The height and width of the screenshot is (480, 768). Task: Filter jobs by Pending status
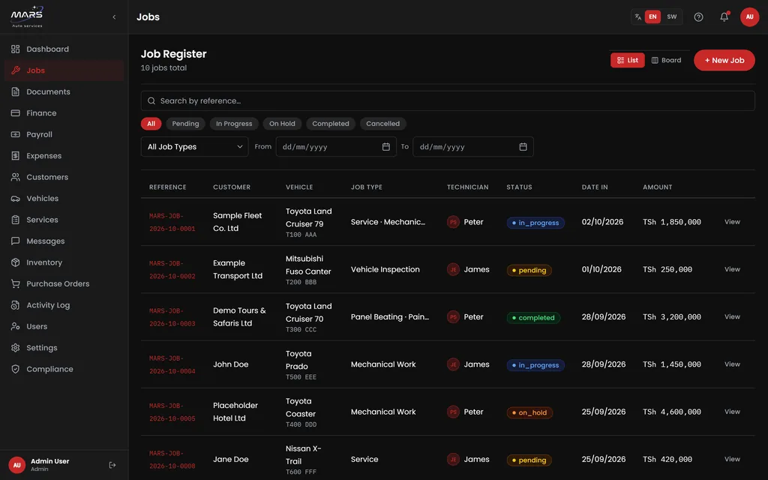click(185, 124)
